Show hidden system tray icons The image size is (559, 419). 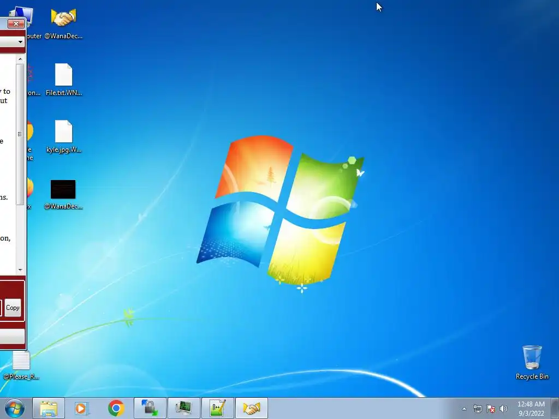click(x=464, y=409)
